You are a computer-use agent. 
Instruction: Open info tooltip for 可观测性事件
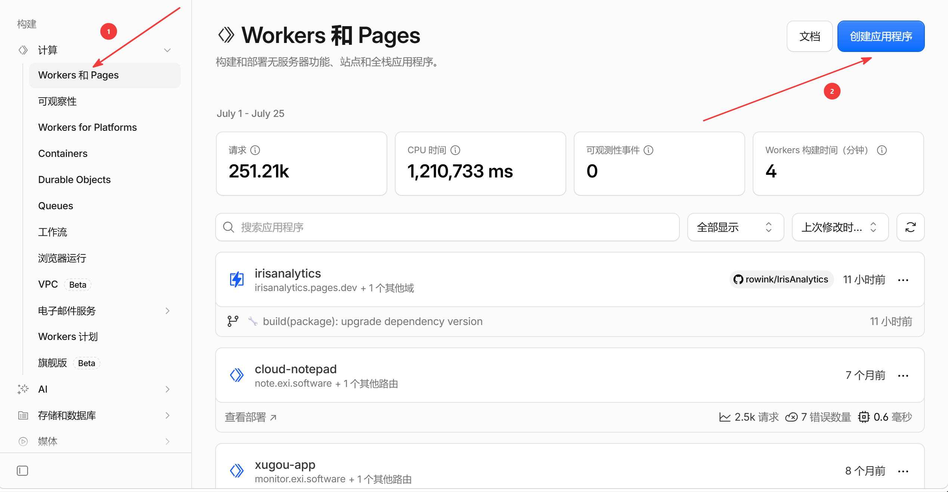coord(648,150)
